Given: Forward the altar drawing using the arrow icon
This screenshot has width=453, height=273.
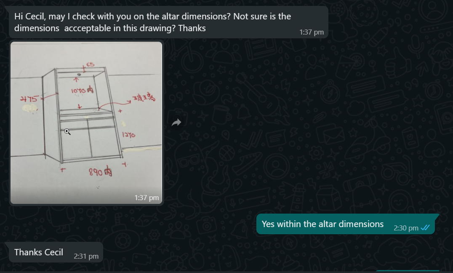Looking at the screenshot, I should pyautogui.click(x=176, y=123).
